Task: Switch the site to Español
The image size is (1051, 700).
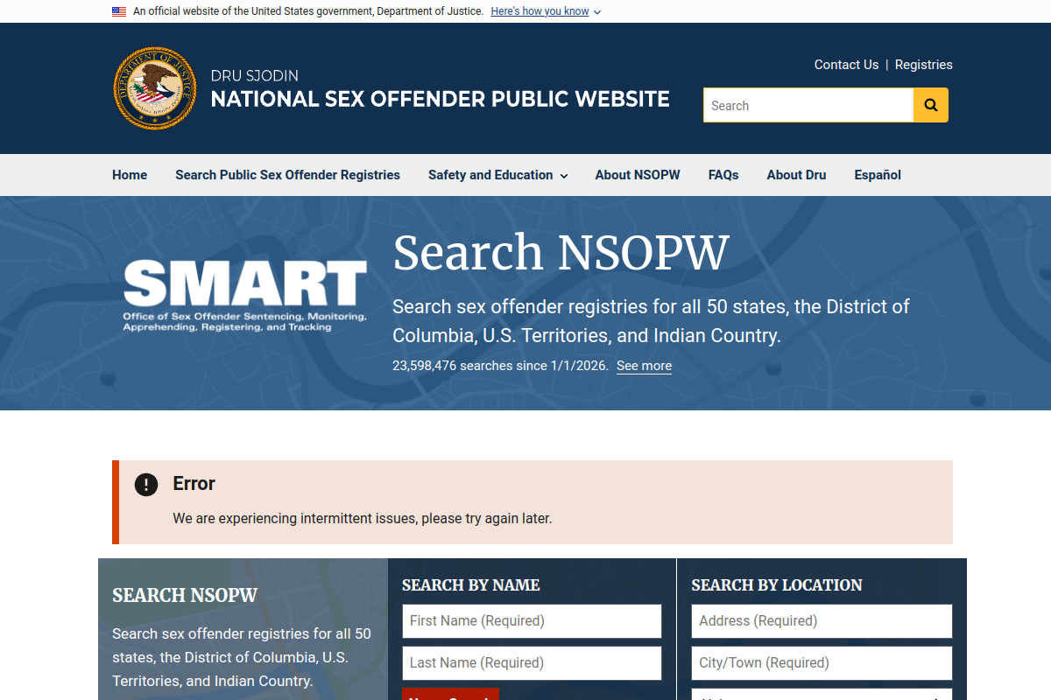Action: 878,175
